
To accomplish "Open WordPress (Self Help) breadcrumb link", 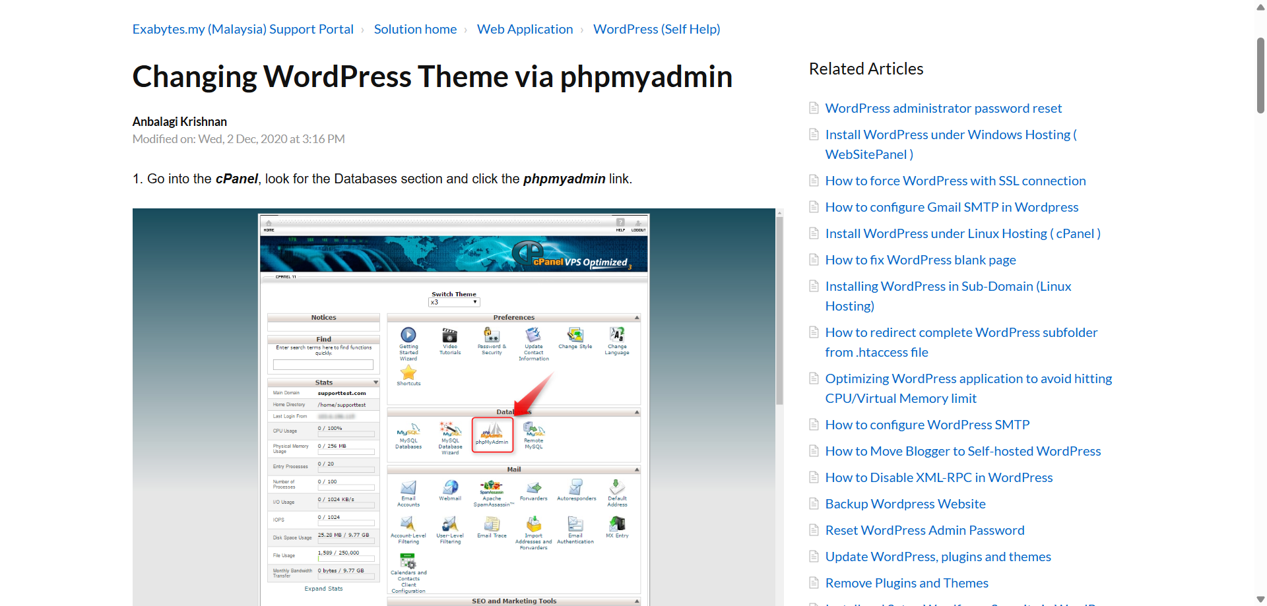I will 657,29.
